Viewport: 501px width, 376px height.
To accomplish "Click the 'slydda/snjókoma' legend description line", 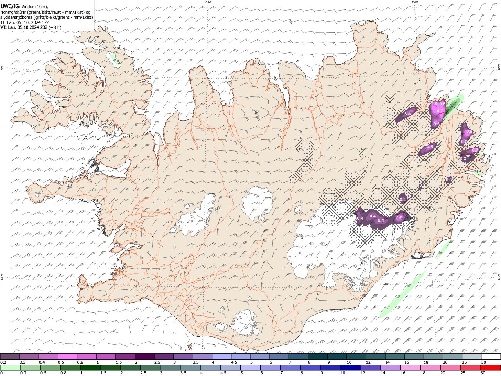I will (47, 17).
